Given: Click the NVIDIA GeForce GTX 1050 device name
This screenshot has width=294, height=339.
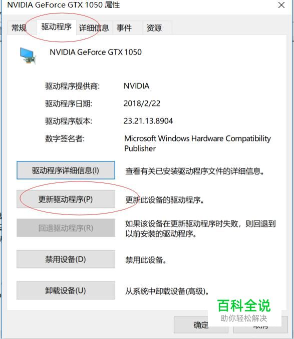Looking at the screenshot, I should click(x=96, y=52).
